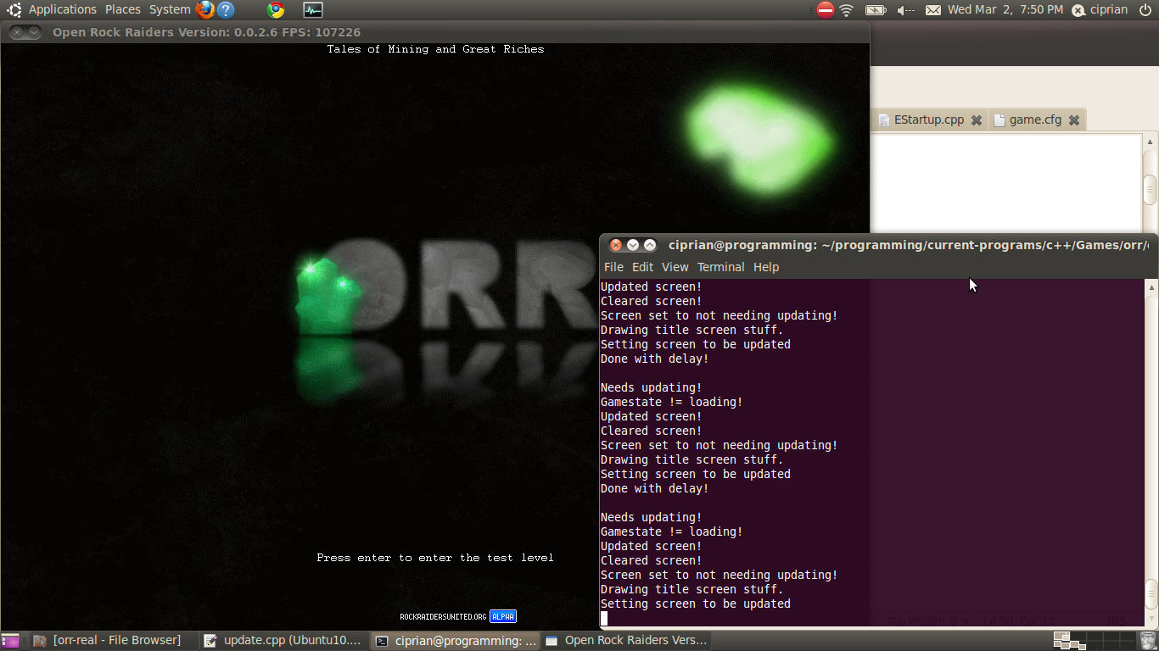Click the first 'Done with delay!' terminal line
1159x651 pixels.
coord(654,359)
